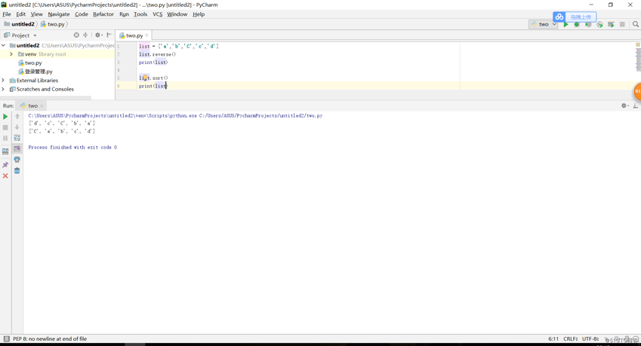Run the program with the green toolbar Run button

pyautogui.click(x=565, y=24)
